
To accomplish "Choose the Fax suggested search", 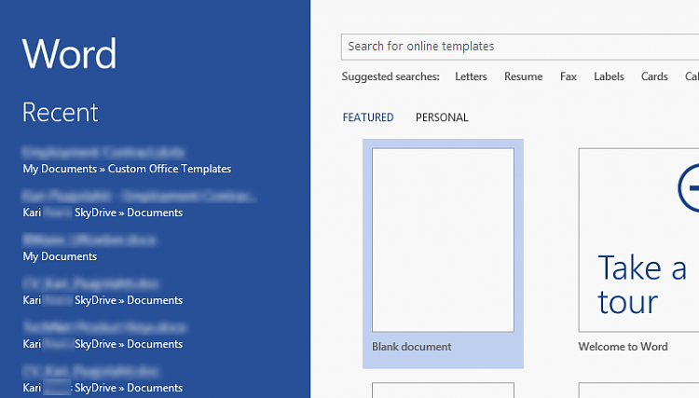I will 569,76.
